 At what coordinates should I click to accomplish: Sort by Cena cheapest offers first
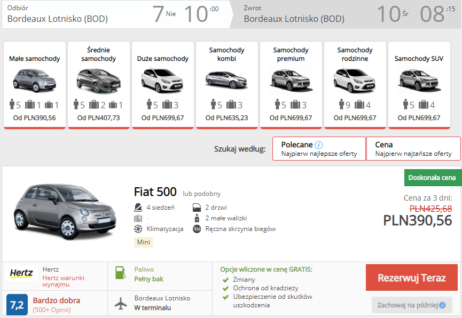[413, 149]
